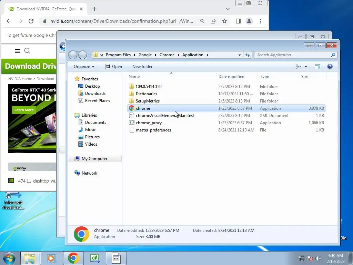Refresh the Application folder view

(x=248, y=55)
